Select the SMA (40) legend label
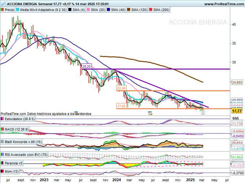This screenshot has width=245, height=183. [x=118, y=10]
